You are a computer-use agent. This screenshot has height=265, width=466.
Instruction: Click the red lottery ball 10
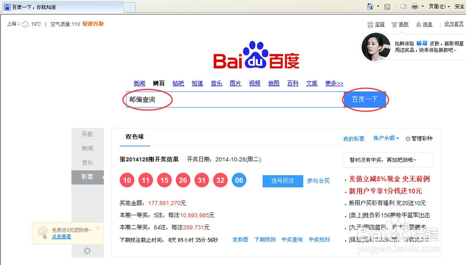click(127, 180)
